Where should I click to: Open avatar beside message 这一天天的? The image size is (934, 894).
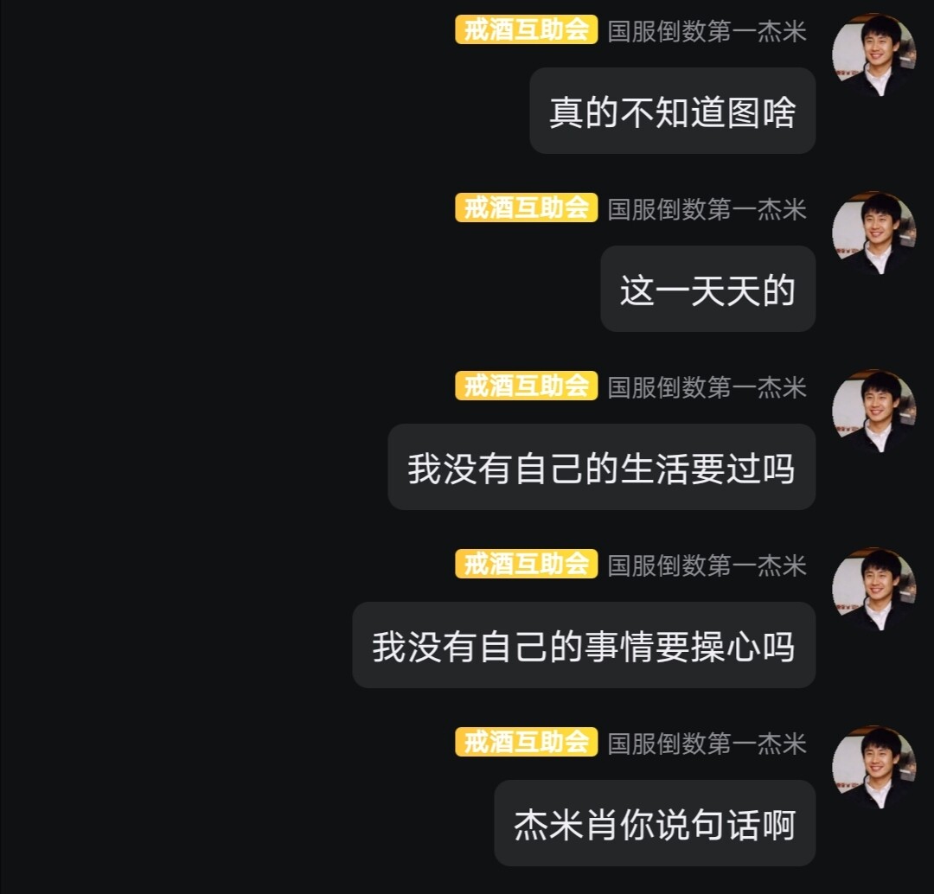coord(873,233)
